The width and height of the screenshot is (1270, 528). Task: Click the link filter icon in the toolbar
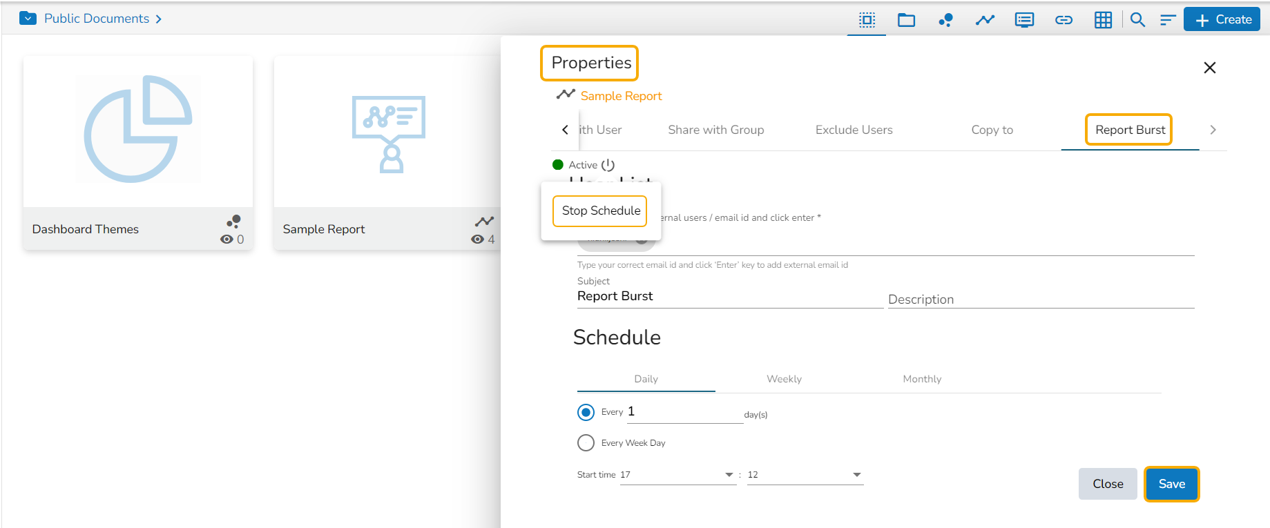click(1064, 20)
